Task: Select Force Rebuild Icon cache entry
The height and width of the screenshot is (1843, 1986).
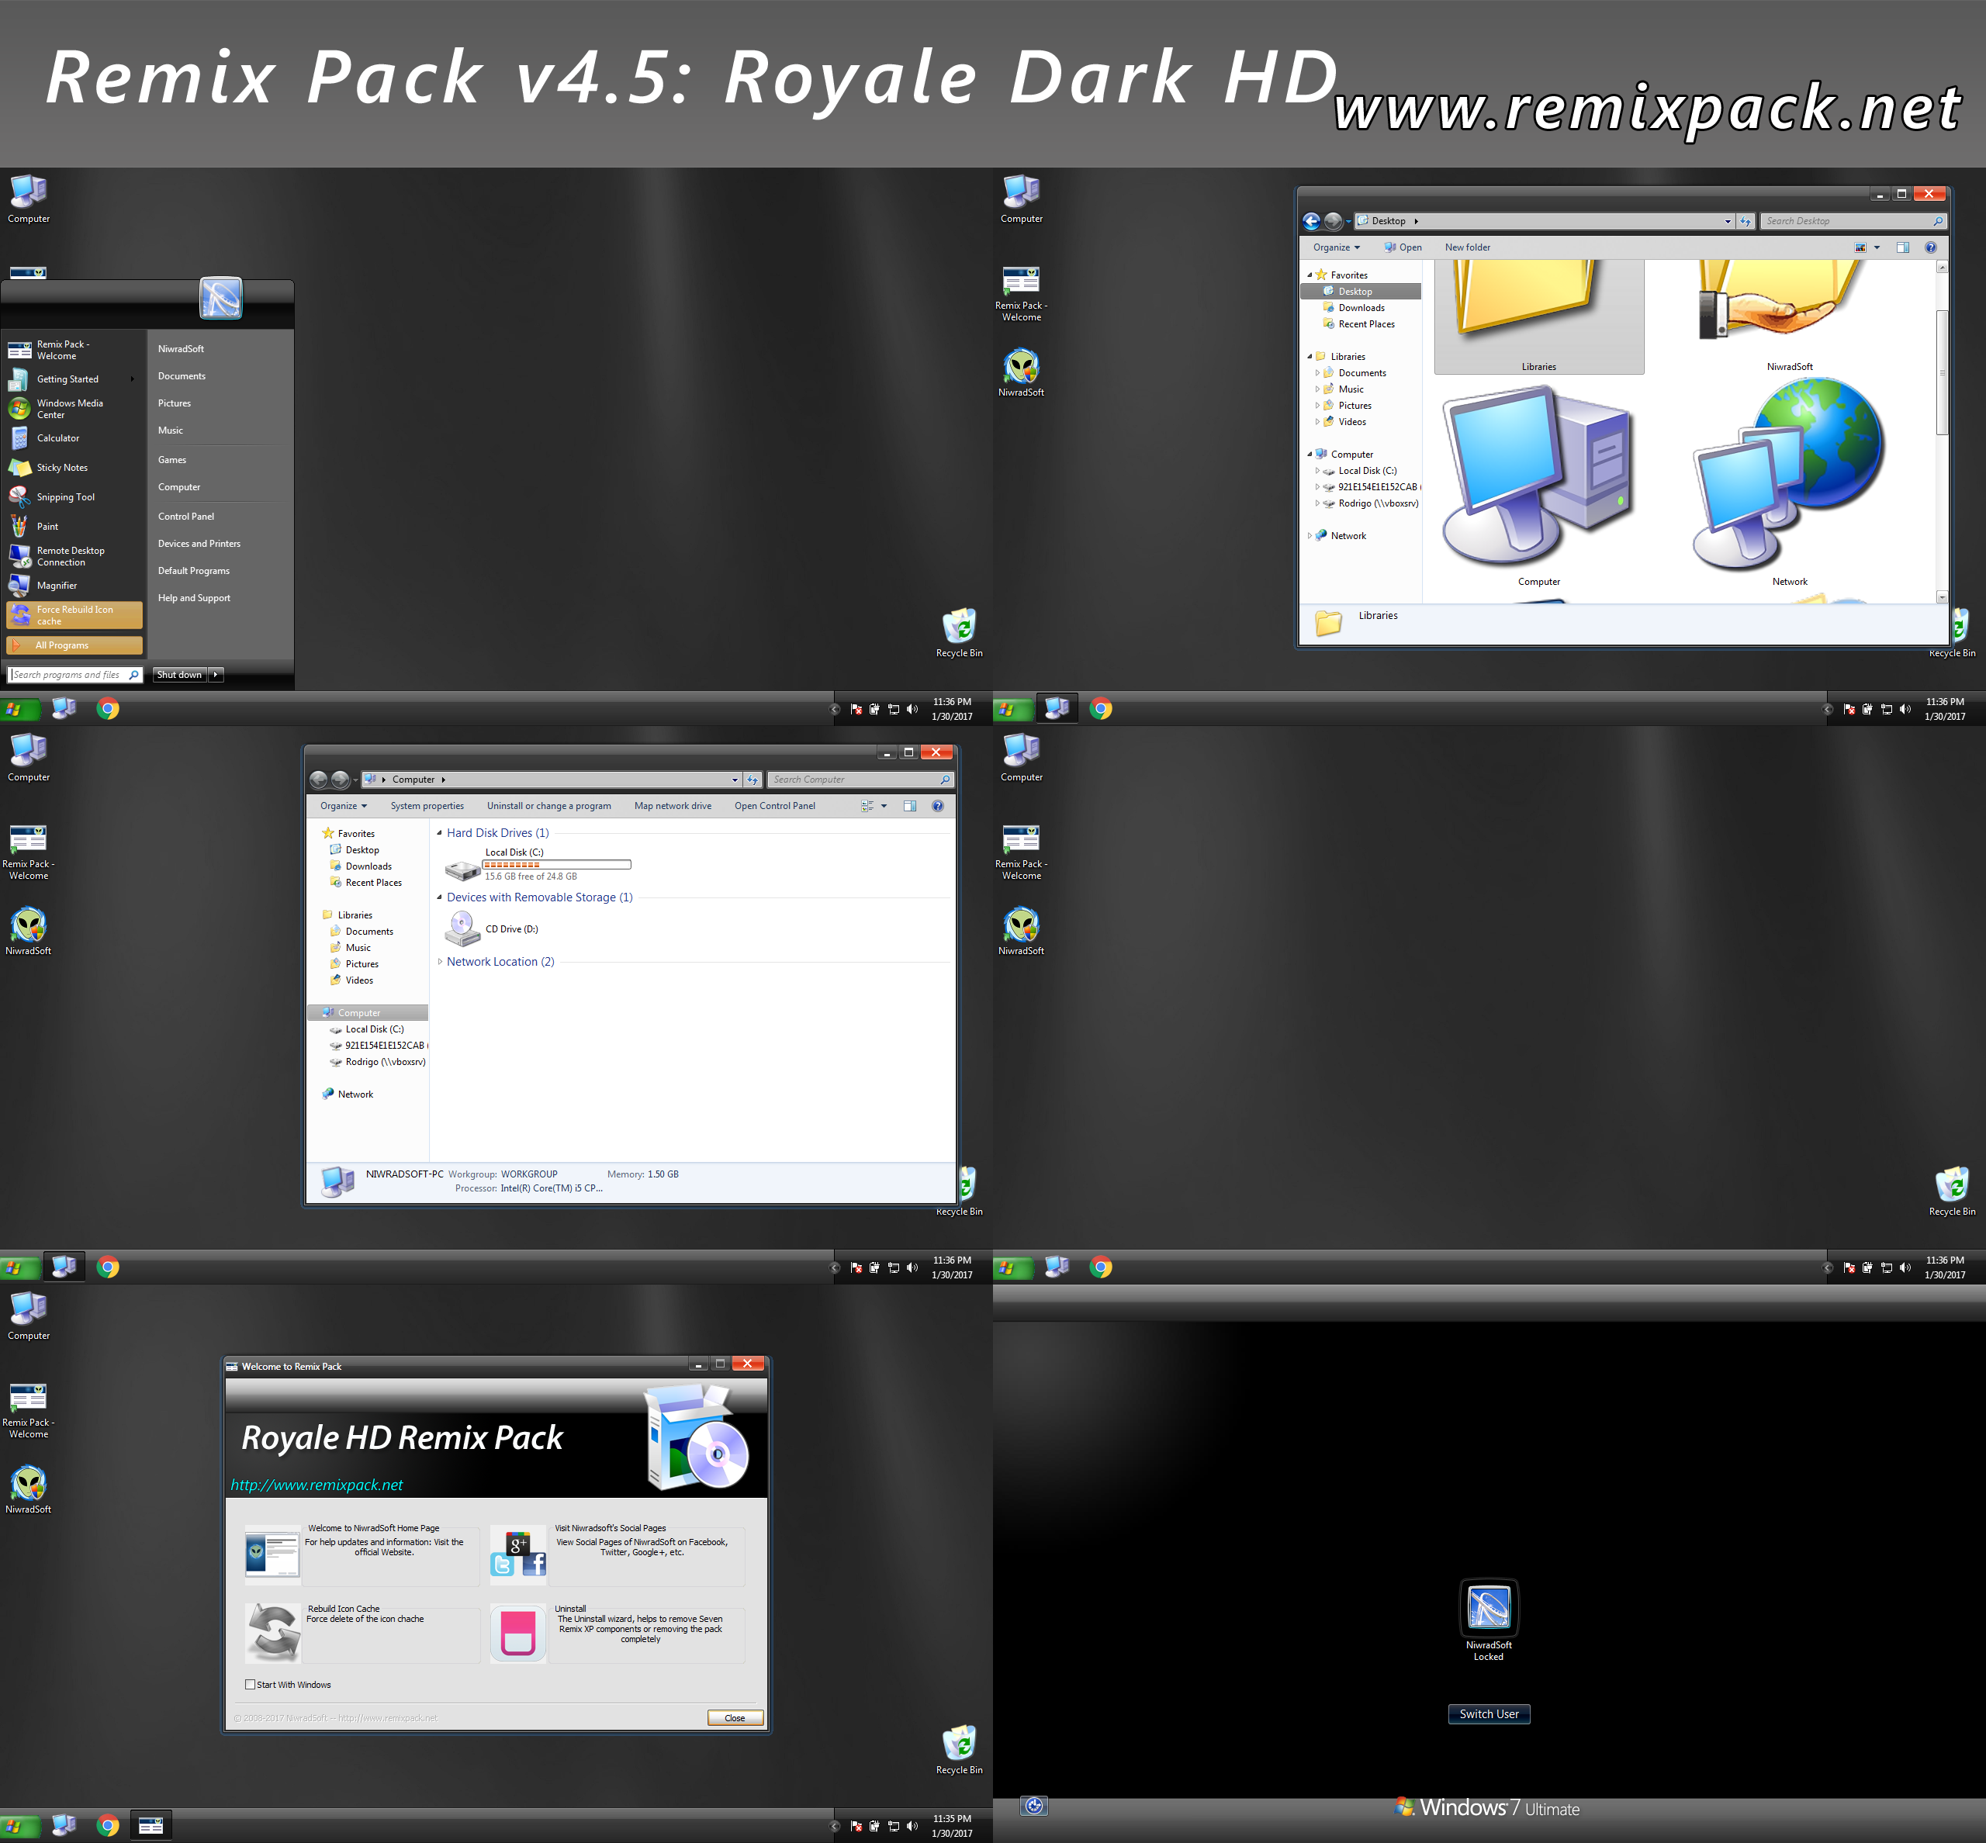Action: click(x=74, y=615)
